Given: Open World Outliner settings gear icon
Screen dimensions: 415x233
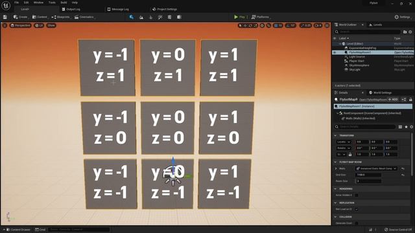Looking at the screenshot, I should pyautogui.click(x=410, y=32).
